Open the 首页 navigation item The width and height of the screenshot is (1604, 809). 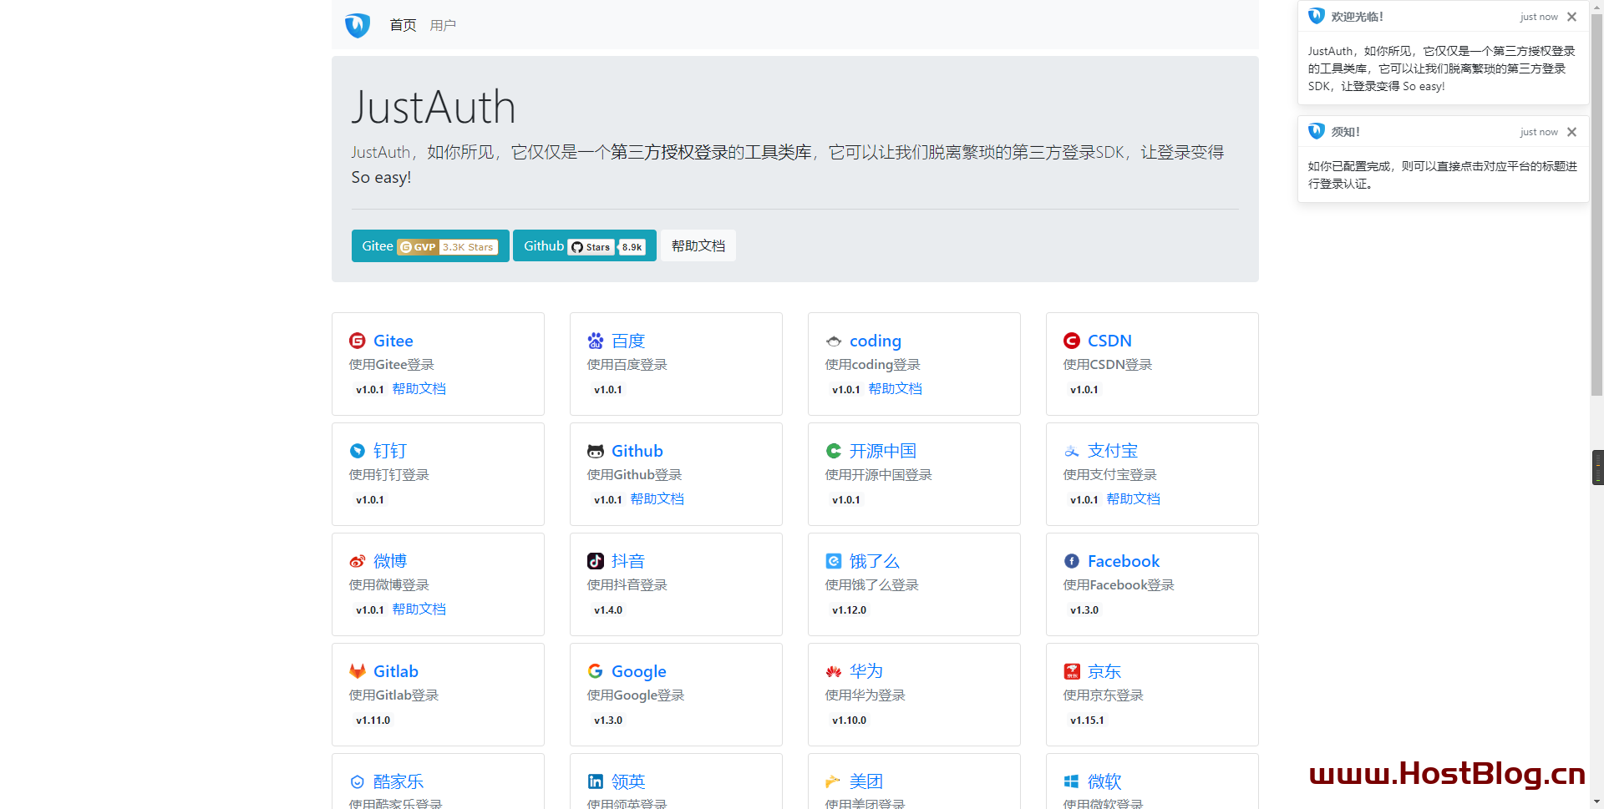403,25
